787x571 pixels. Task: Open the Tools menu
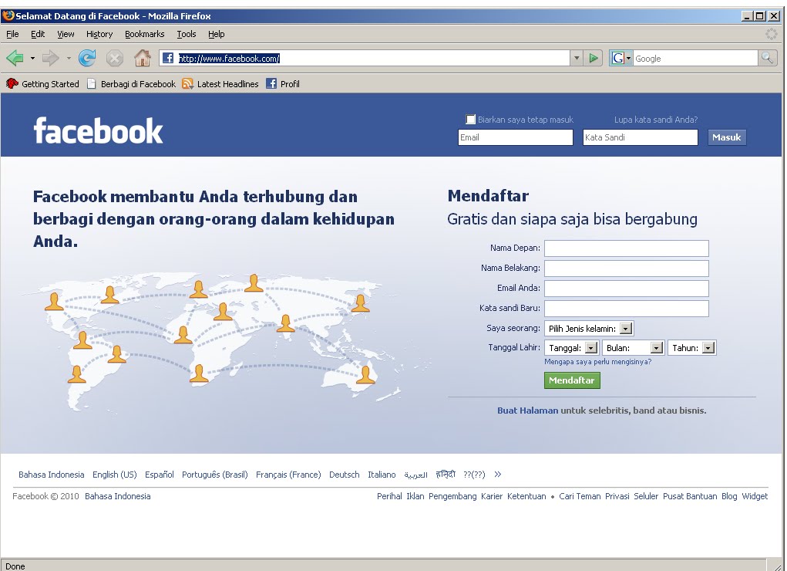pos(185,34)
